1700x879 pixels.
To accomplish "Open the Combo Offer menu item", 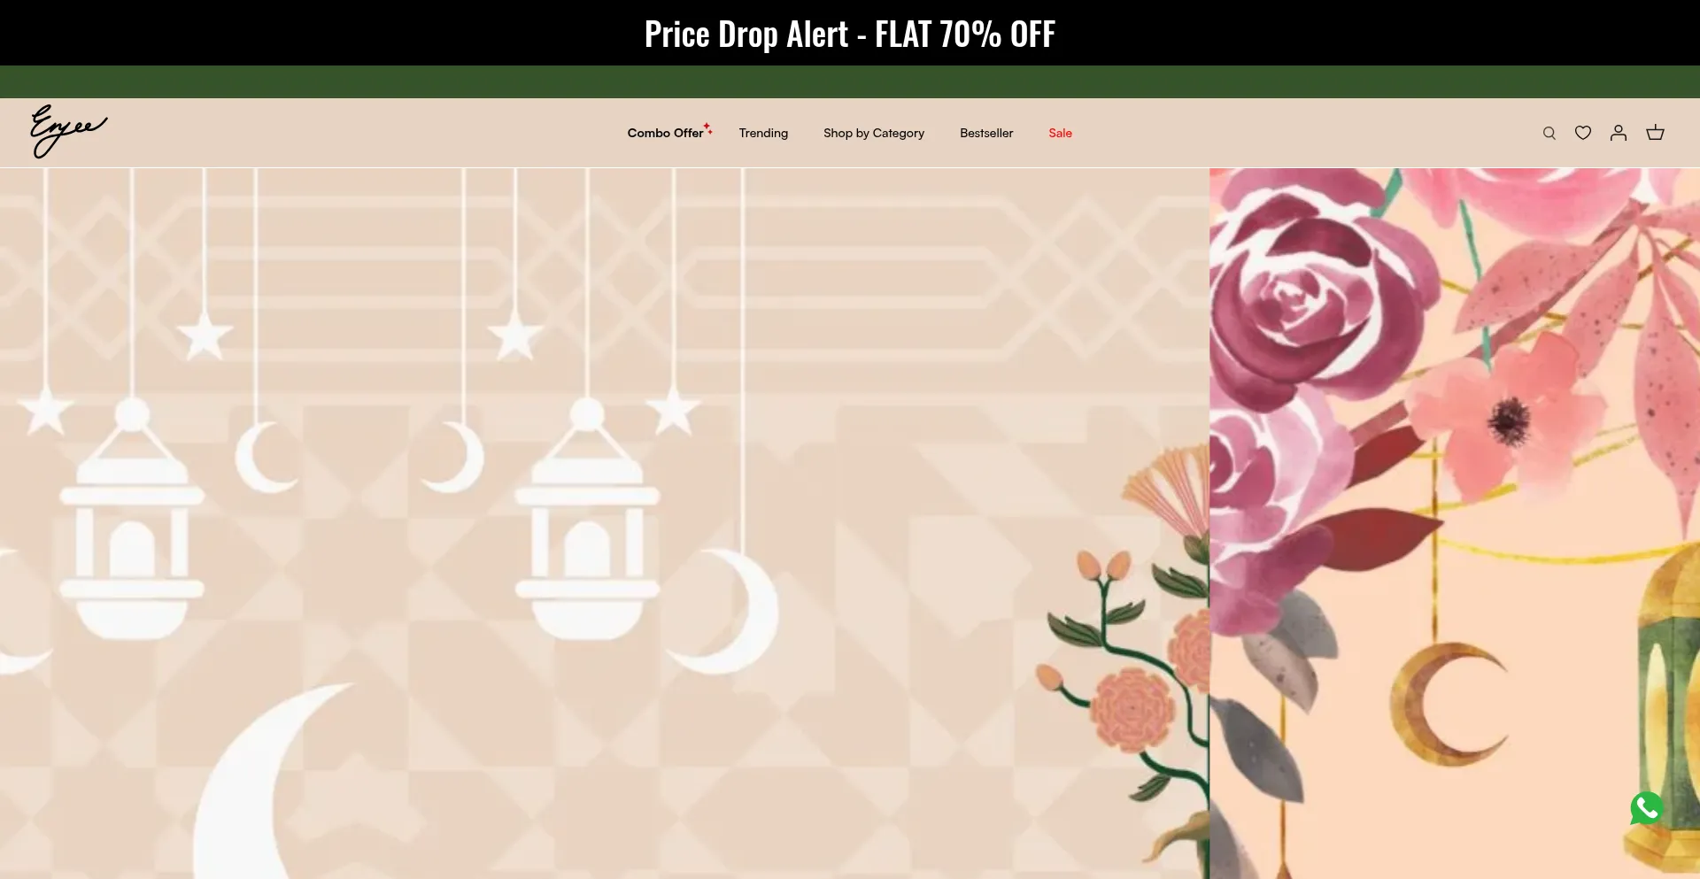I will point(665,133).
